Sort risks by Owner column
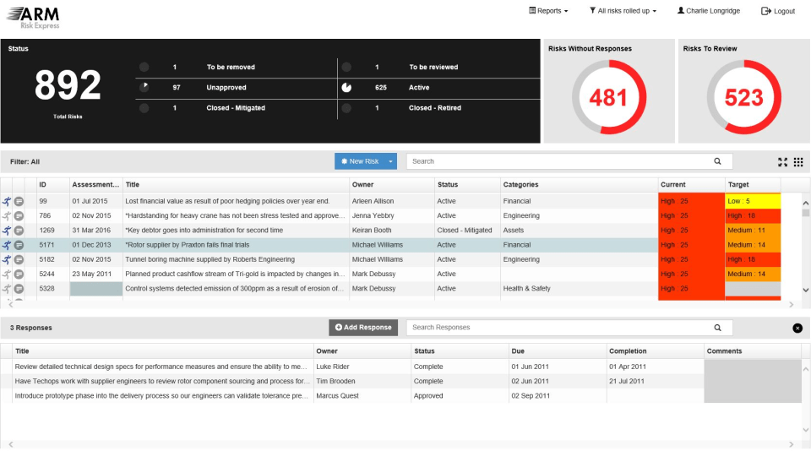The image size is (811, 451). (392, 185)
